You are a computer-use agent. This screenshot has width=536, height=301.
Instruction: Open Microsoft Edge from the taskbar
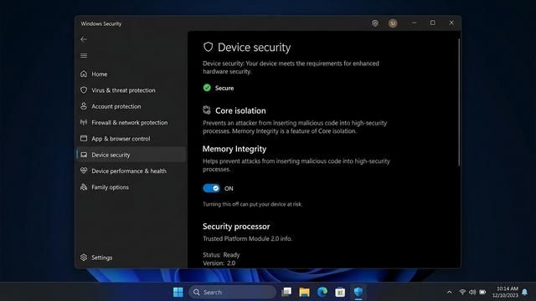pyautogui.click(x=322, y=292)
